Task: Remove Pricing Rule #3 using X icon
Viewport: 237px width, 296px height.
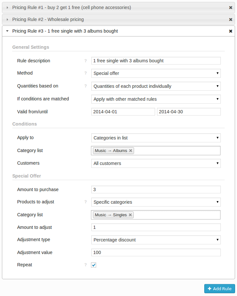Action: (x=231, y=31)
